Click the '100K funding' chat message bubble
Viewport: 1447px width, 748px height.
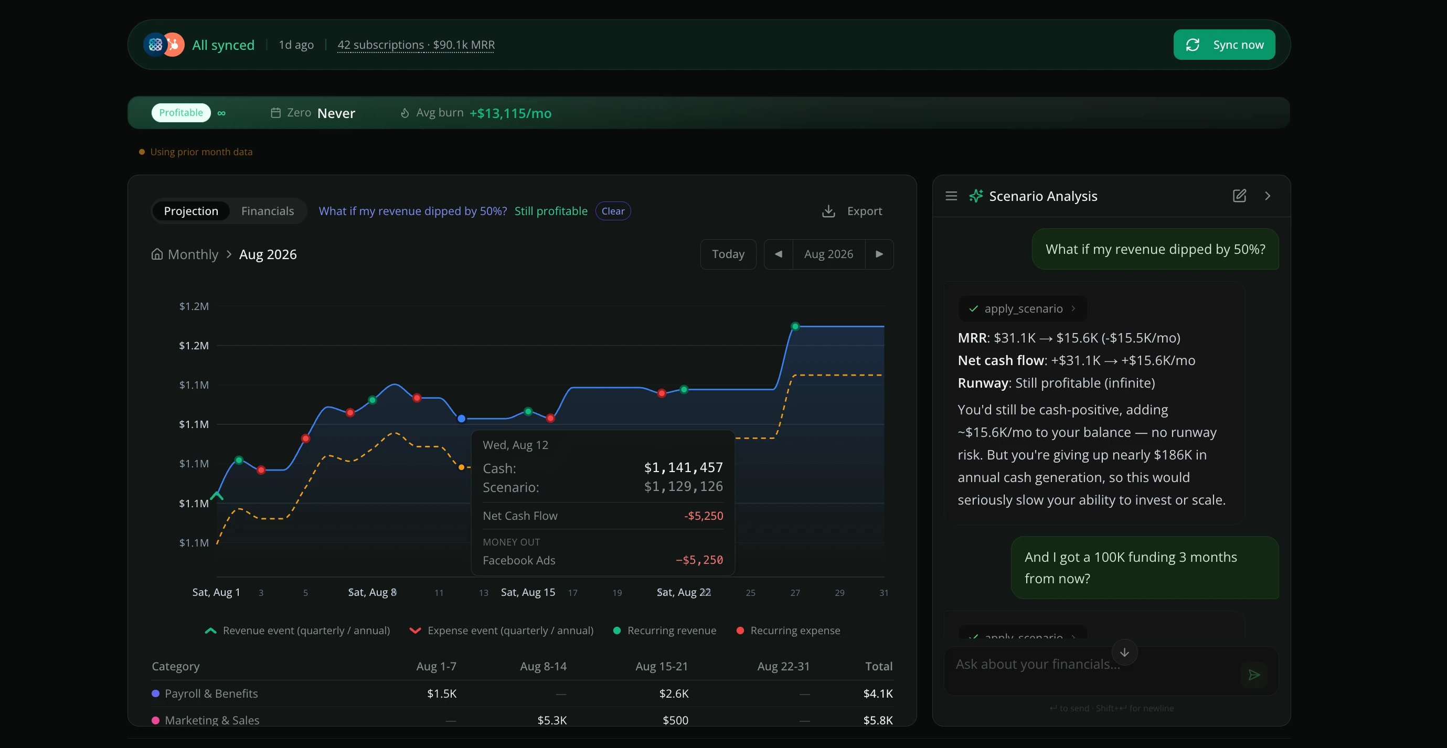pyautogui.click(x=1144, y=567)
